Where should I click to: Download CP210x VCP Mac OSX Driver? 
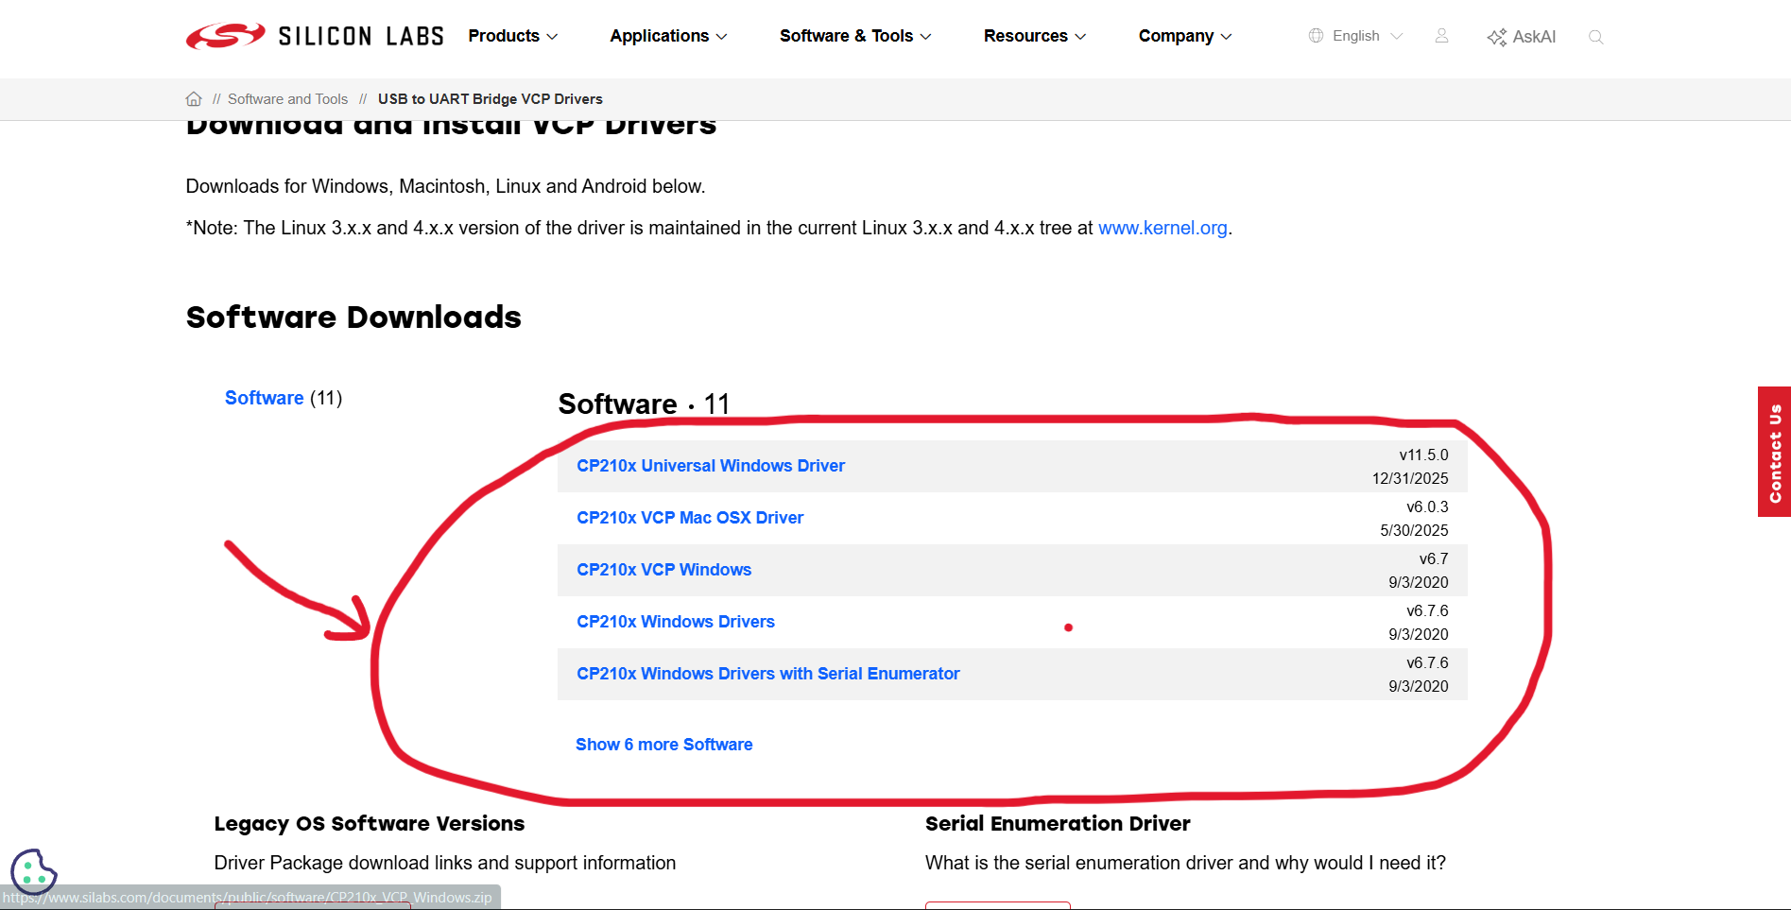[x=690, y=518]
